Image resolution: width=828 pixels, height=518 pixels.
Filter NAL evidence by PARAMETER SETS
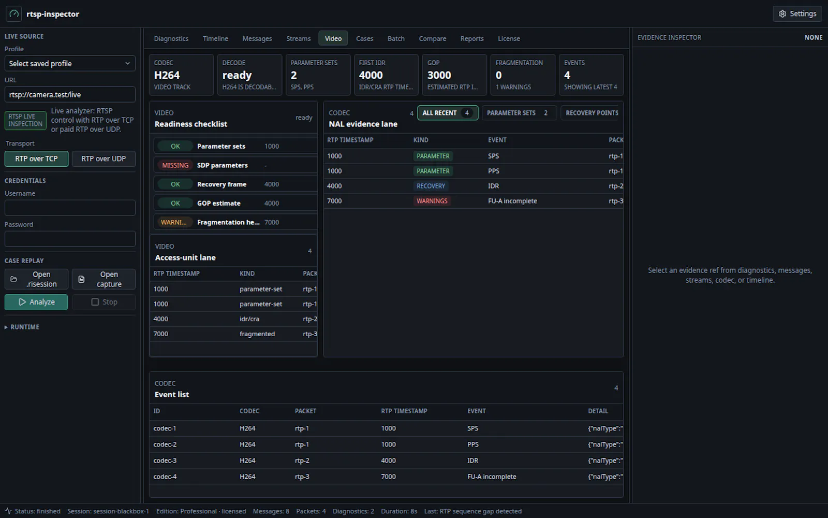(x=519, y=113)
